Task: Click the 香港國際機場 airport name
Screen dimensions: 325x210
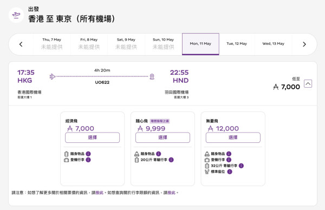Action: coord(29,92)
